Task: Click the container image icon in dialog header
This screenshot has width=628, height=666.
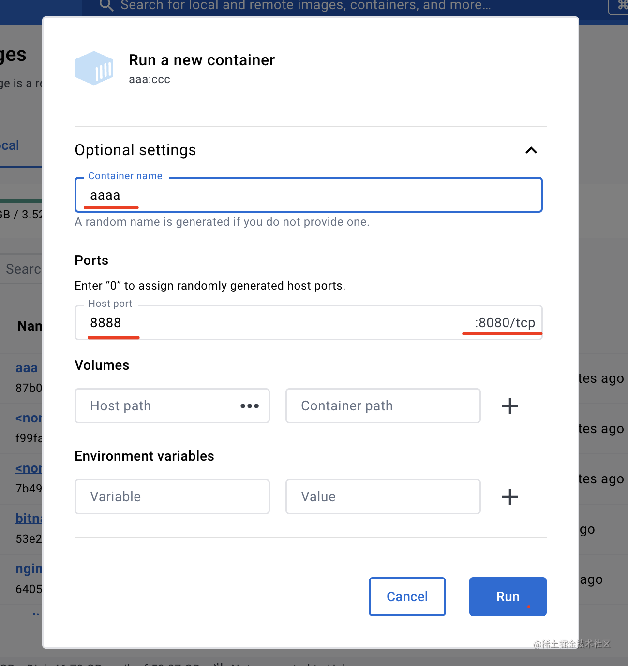Action: coord(94,68)
